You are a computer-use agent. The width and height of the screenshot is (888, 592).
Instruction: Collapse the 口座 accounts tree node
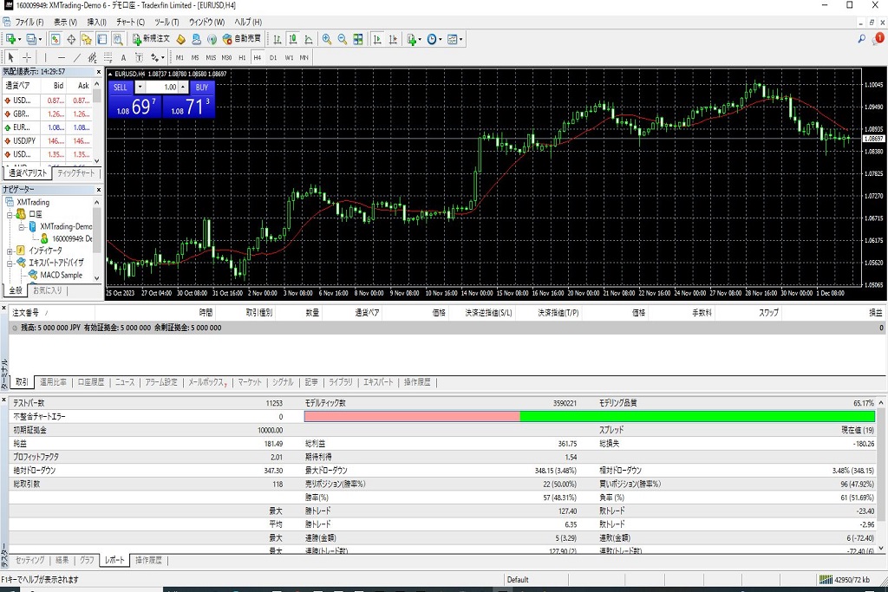pyautogui.click(x=10, y=214)
